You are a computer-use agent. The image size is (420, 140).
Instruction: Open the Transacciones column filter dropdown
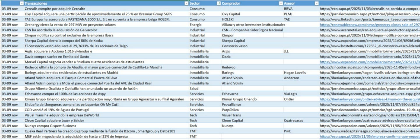[x=186, y=3]
